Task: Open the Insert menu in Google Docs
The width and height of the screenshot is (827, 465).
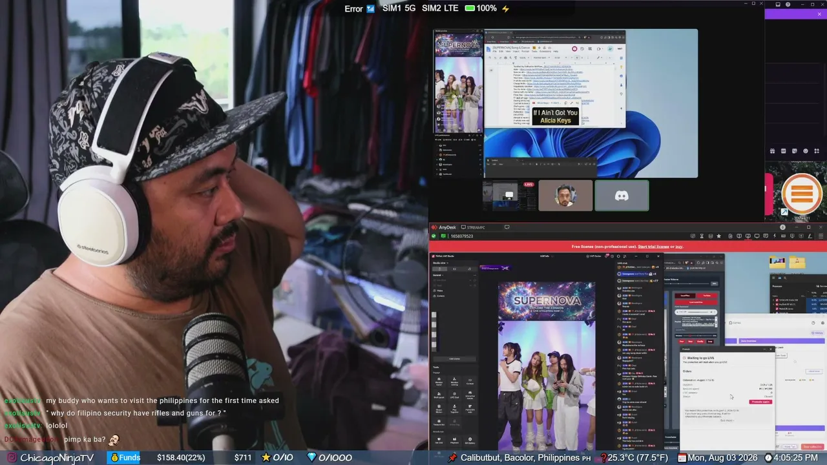Action: click(x=516, y=51)
